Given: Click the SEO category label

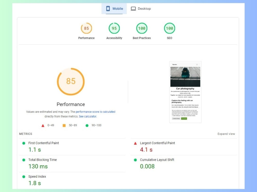Looking at the screenshot, I should click(169, 38).
